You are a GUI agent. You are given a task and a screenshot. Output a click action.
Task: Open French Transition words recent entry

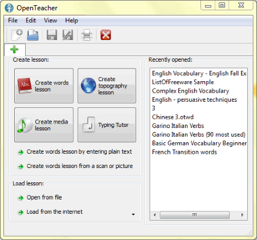pyautogui.click(x=199, y=152)
